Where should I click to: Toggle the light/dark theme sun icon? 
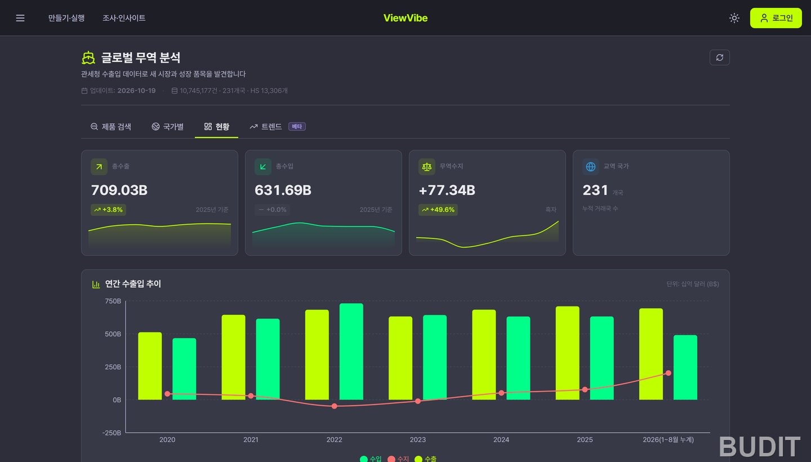pos(734,18)
